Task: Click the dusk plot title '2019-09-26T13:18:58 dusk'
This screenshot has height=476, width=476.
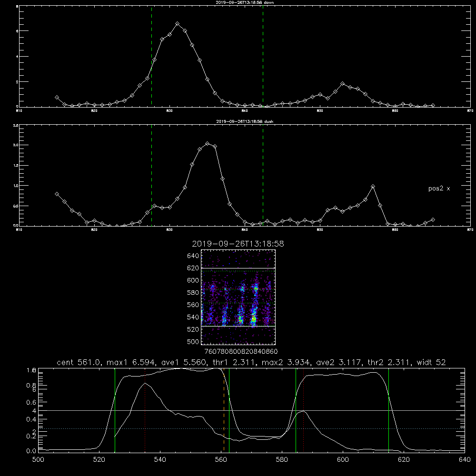Action: (245, 121)
